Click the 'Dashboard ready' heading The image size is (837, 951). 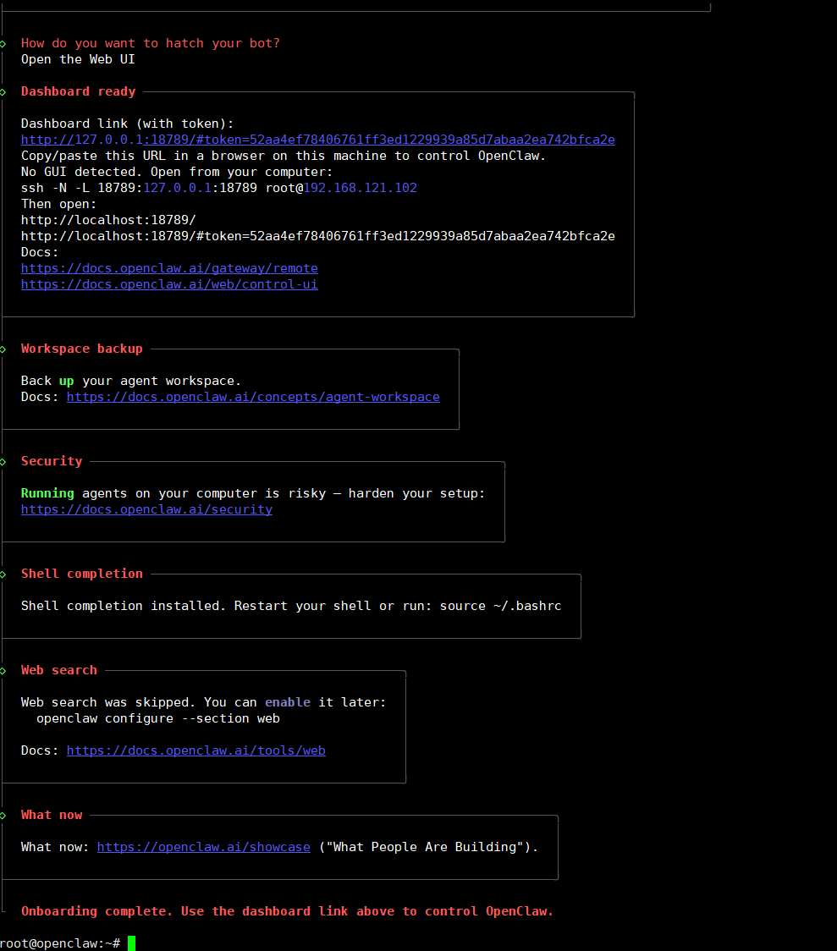point(78,91)
